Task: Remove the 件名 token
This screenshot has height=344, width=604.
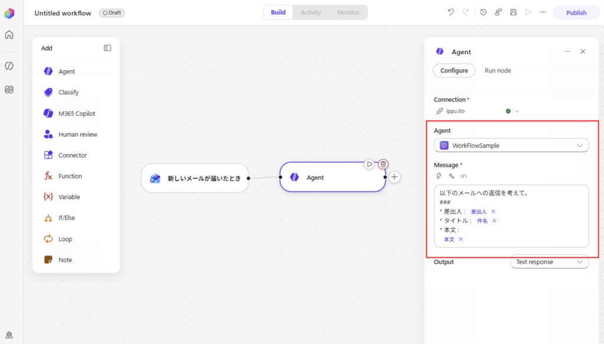Action: click(494, 221)
